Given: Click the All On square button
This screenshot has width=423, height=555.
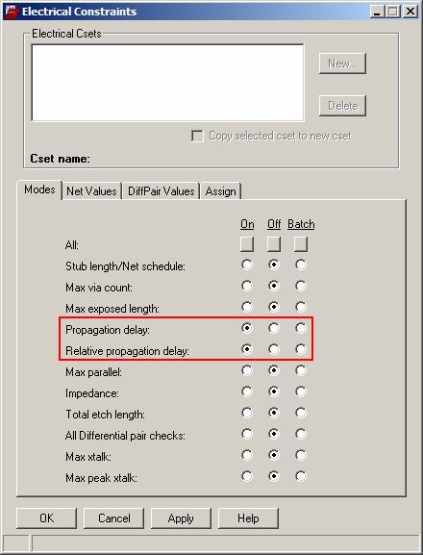Looking at the screenshot, I should (247, 244).
